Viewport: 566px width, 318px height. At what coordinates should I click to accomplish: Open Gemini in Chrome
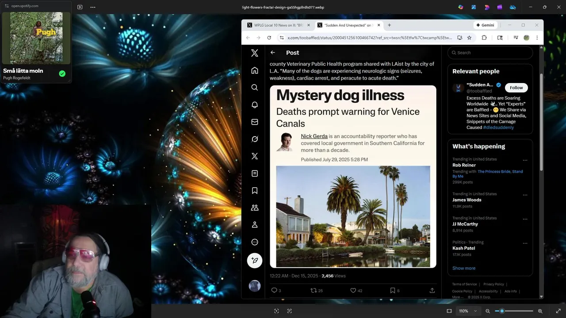click(x=485, y=25)
